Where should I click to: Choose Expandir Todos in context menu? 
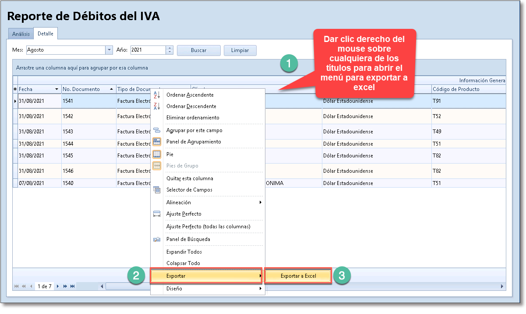[208, 252]
